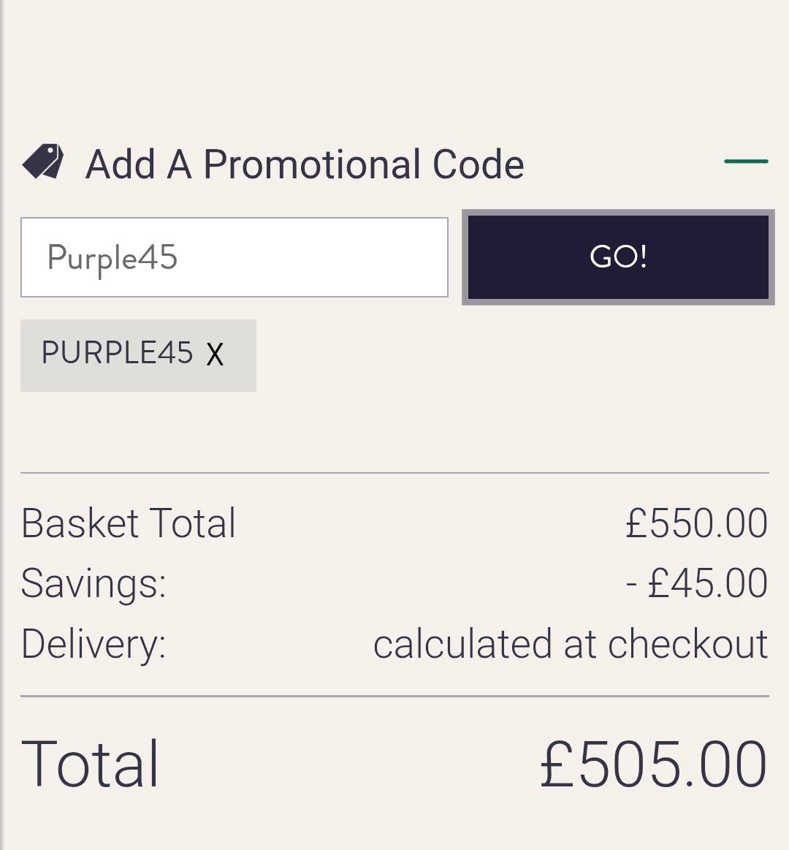Screen dimensions: 789x850
Task: Click the £550.00 basket amount
Action: click(696, 523)
